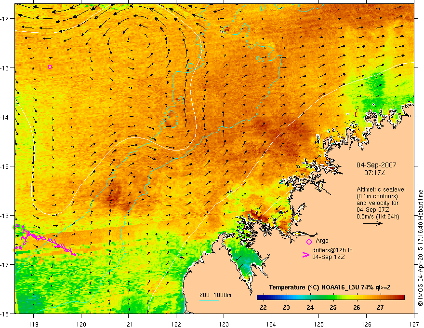
Task: Click the longitude axis label '127'
Action: (x=414, y=324)
